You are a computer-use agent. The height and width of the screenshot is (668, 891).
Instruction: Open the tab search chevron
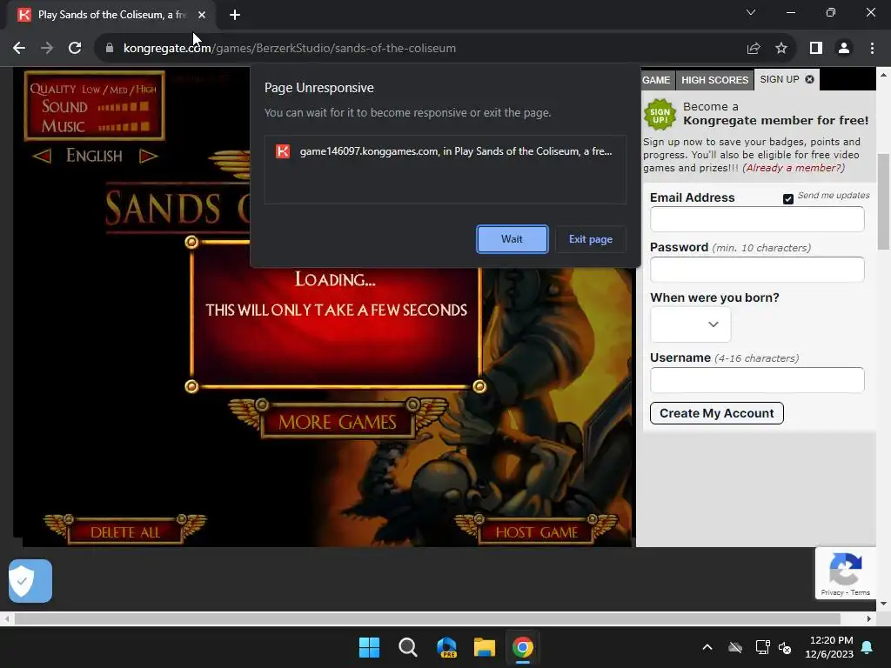tap(751, 12)
